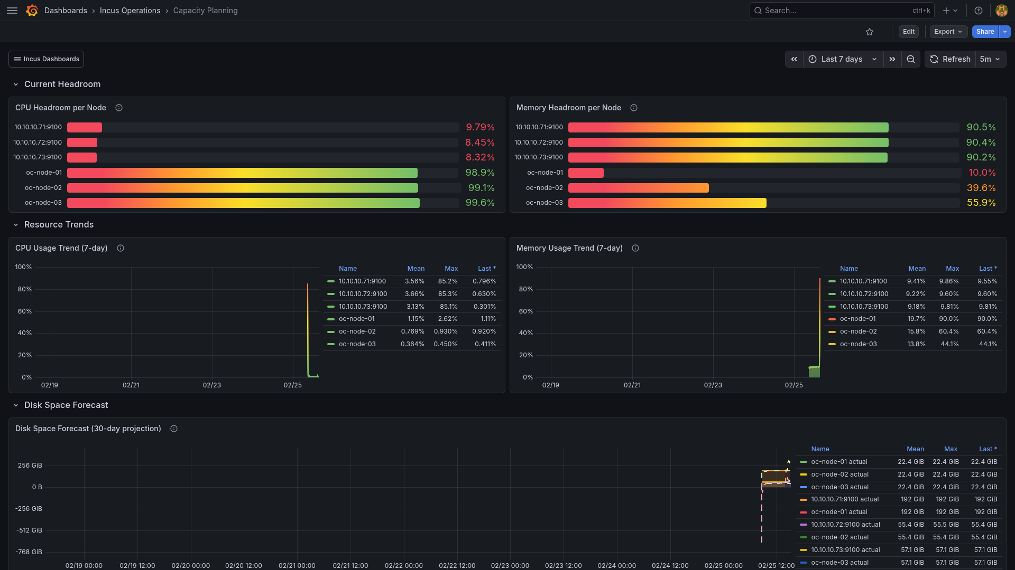Focus the Search input field
Screen dimensions: 1015x570
tap(842, 11)
